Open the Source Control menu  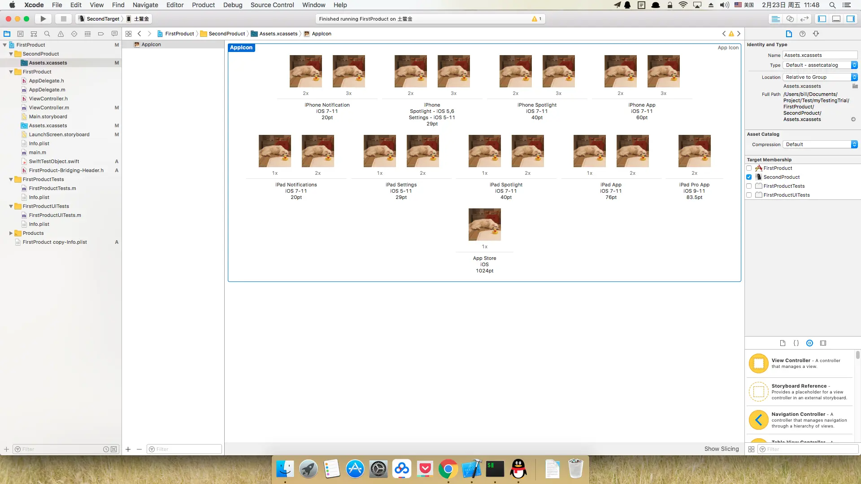coord(272,5)
